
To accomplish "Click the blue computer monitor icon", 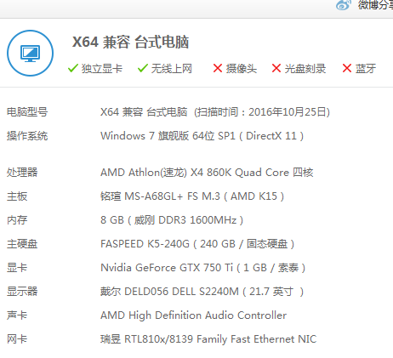I will coord(30,54).
